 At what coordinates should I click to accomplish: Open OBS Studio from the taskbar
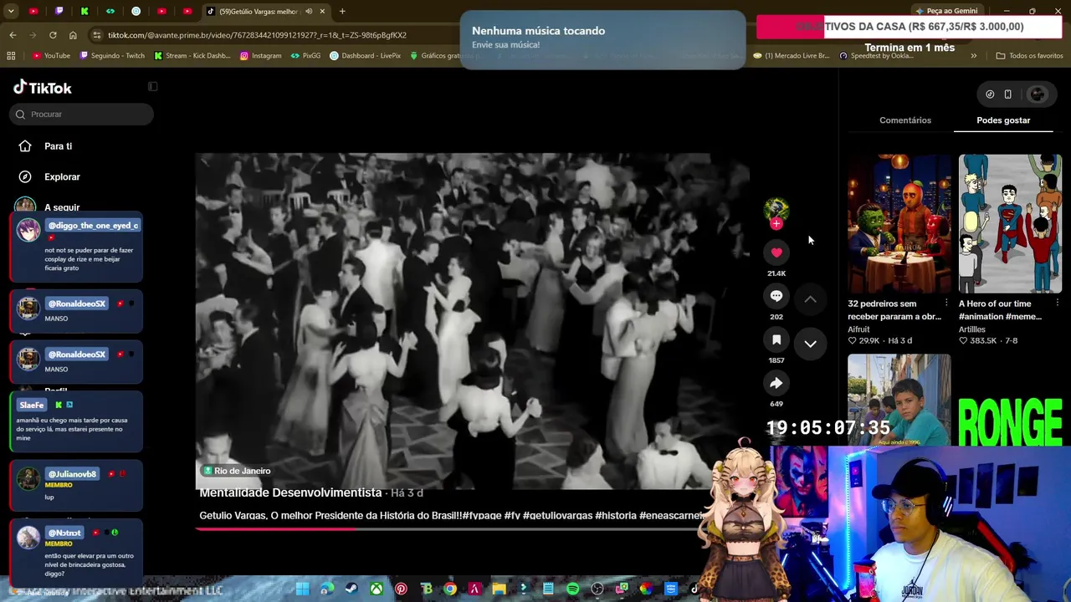click(x=597, y=589)
